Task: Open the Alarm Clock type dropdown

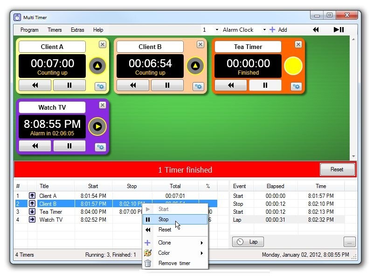Action: (264, 29)
